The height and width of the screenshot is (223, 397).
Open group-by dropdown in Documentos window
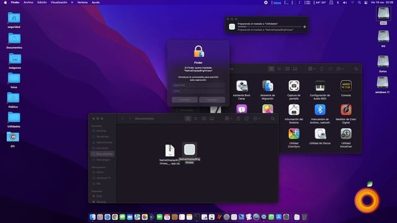pyautogui.click(x=228, y=118)
